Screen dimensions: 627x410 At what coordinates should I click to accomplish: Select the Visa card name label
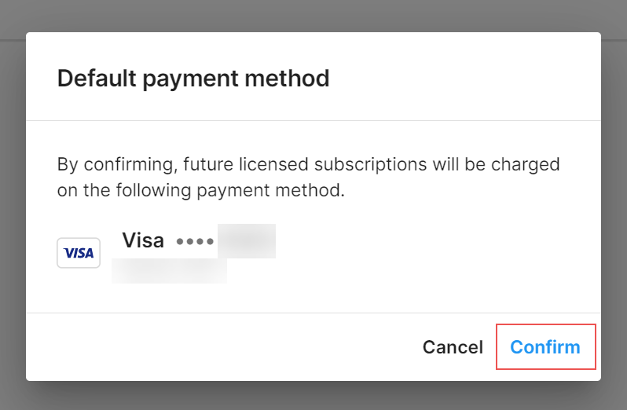click(143, 240)
